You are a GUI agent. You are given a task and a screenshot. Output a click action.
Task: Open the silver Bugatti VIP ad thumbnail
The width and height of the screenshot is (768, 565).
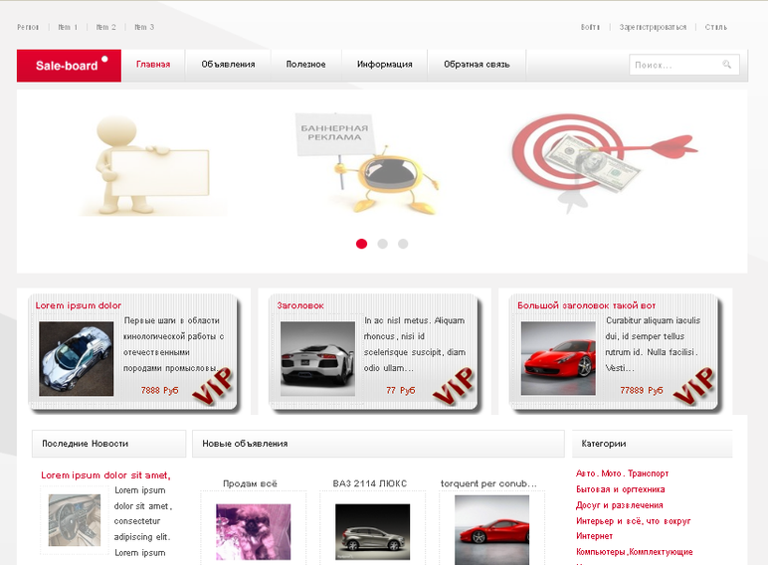[x=76, y=358]
